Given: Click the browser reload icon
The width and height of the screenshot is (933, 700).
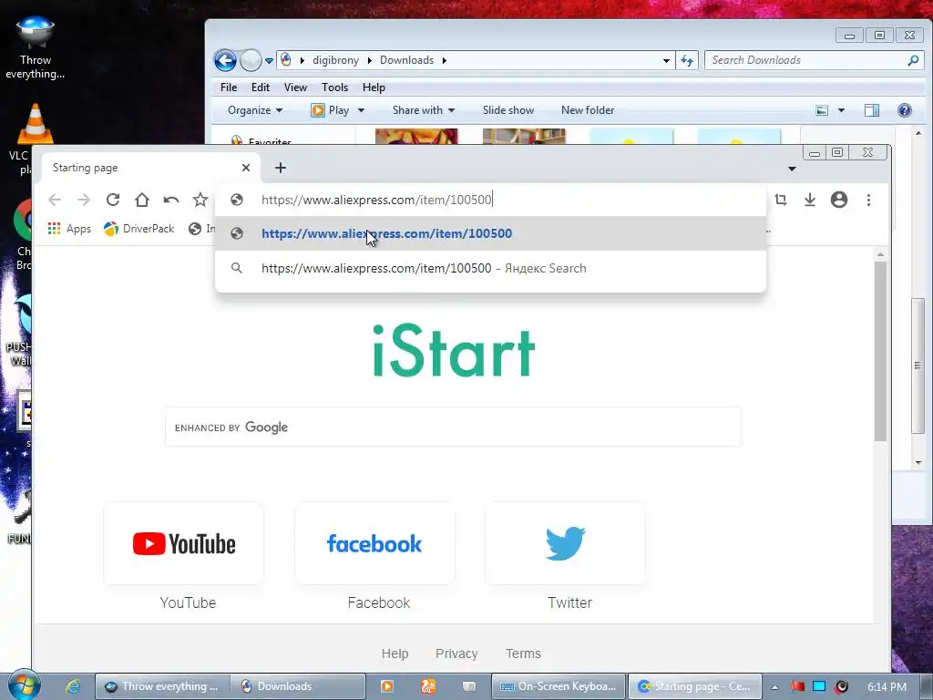Looking at the screenshot, I should tap(113, 200).
